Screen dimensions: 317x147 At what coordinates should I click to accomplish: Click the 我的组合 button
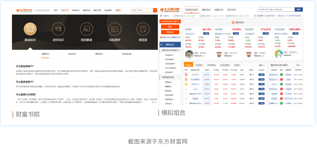[170, 32]
